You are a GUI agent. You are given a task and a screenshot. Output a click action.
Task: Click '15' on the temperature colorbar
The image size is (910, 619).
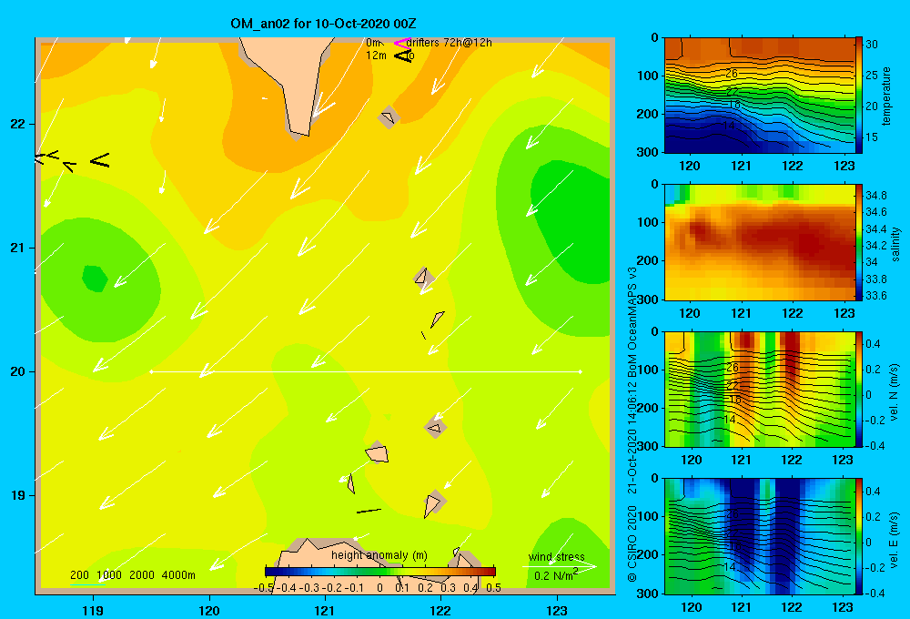(872, 137)
